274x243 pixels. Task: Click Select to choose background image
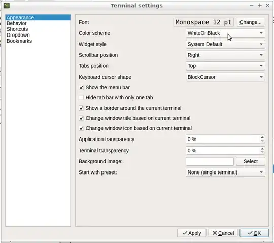point(251,161)
